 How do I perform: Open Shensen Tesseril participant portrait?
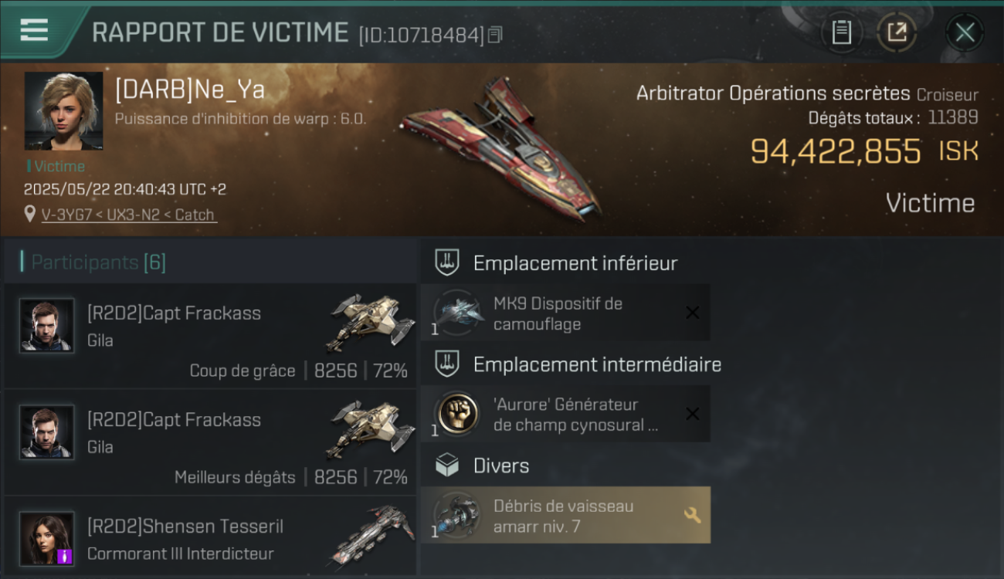pos(47,539)
